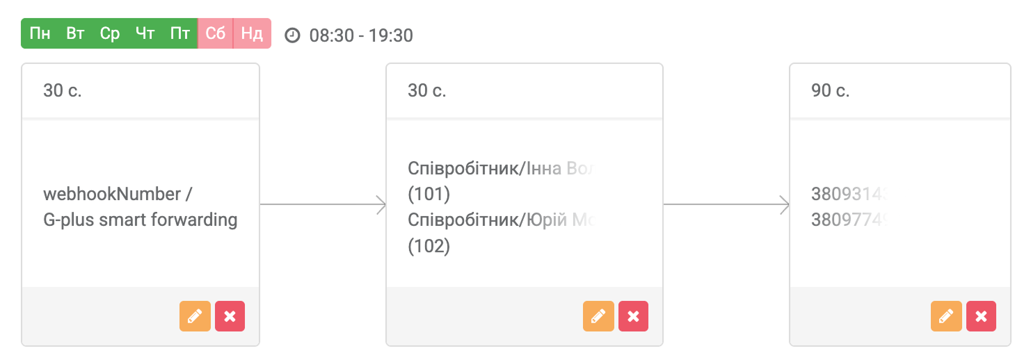1031x353 pixels.
Task: Edit the 90 s. phone numbers step
Action: (946, 316)
